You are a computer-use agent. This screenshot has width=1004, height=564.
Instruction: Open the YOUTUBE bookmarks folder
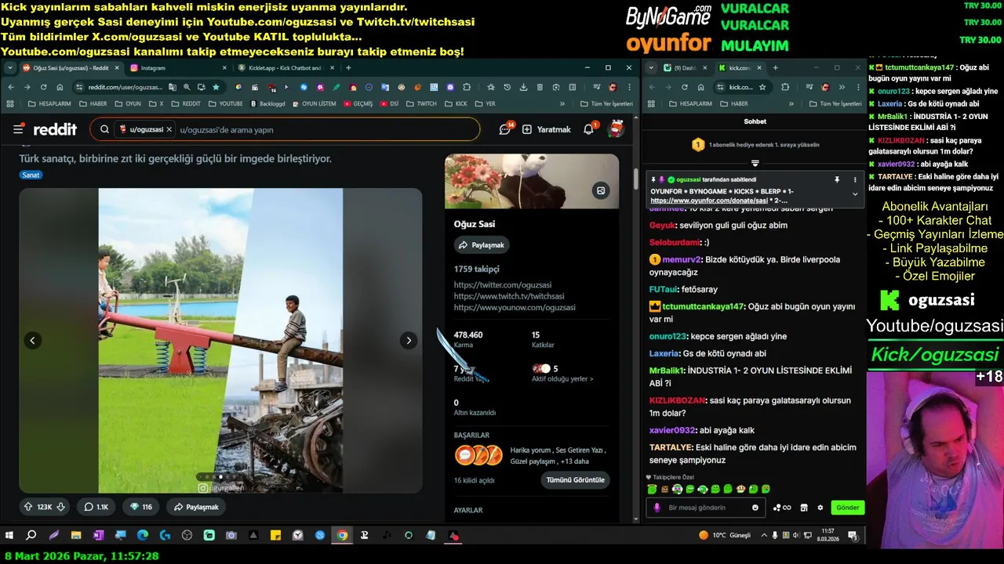click(224, 103)
